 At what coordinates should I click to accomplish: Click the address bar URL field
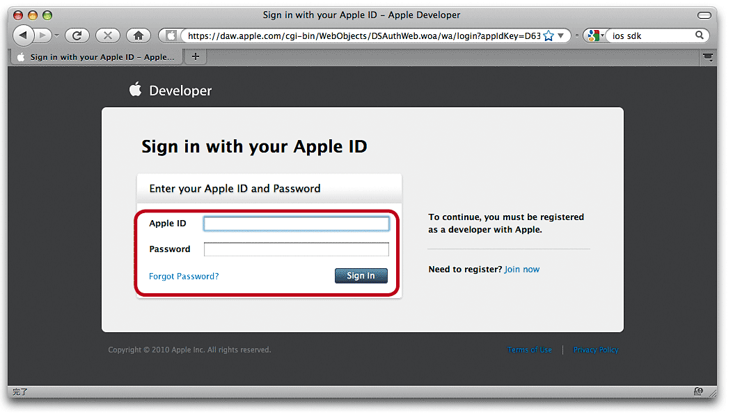tap(363, 36)
